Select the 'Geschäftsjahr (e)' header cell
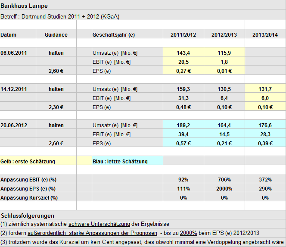 (x=113, y=34)
